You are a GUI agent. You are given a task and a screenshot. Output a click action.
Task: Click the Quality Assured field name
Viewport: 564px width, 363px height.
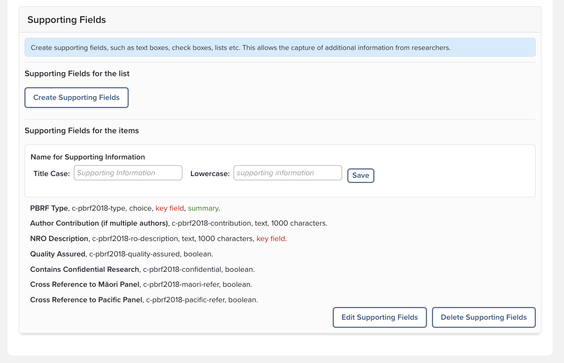coord(58,254)
